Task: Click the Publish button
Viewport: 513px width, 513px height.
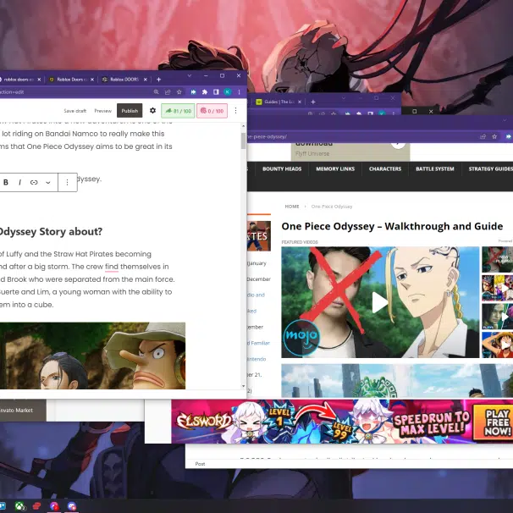Action: coord(130,111)
